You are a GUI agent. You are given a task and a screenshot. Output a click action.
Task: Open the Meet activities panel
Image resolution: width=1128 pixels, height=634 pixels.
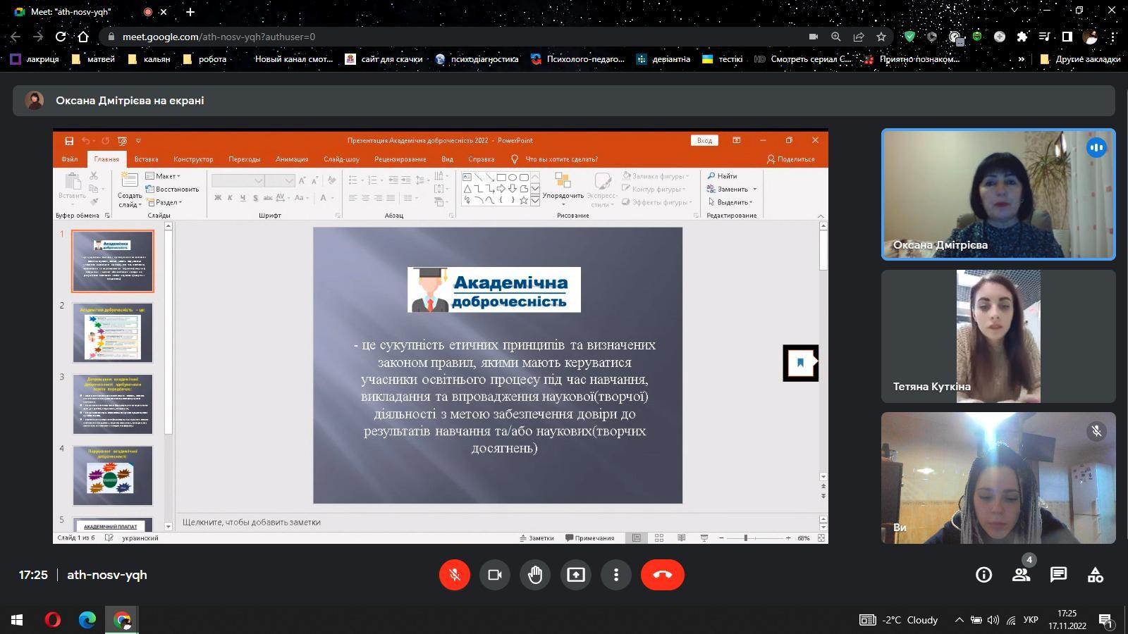tap(1095, 575)
